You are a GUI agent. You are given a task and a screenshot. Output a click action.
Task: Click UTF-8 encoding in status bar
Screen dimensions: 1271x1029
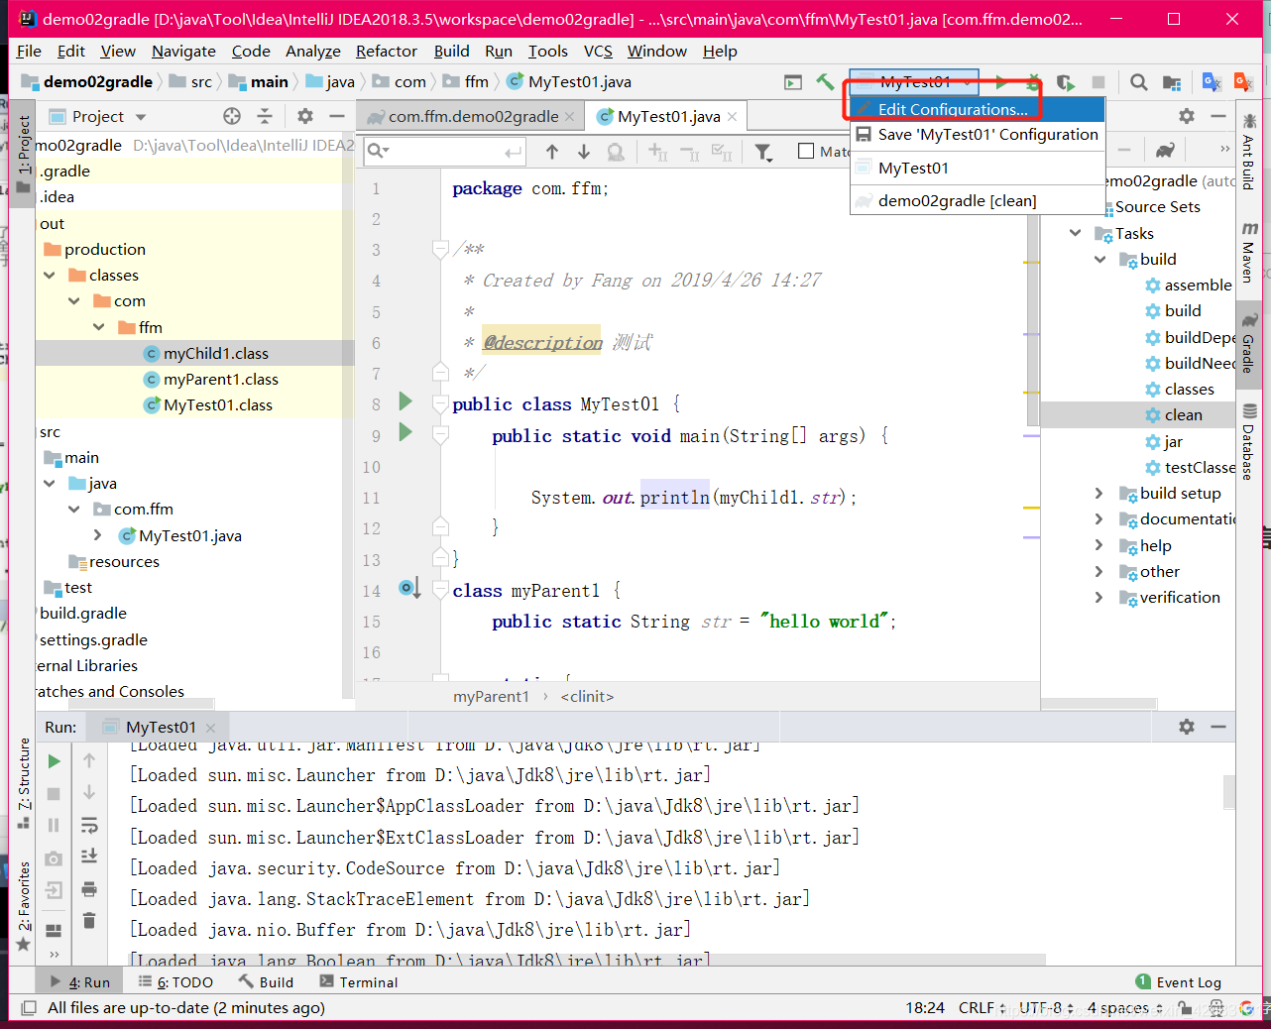click(x=1046, y=1007)
